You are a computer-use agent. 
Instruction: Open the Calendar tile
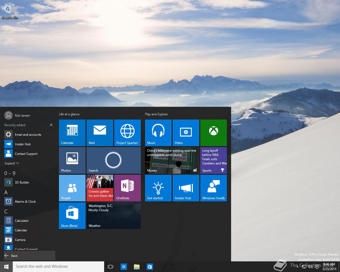pyautogui.click(x=72, y=133)
